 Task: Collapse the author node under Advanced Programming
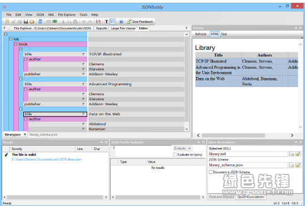[x=26, y=89]
